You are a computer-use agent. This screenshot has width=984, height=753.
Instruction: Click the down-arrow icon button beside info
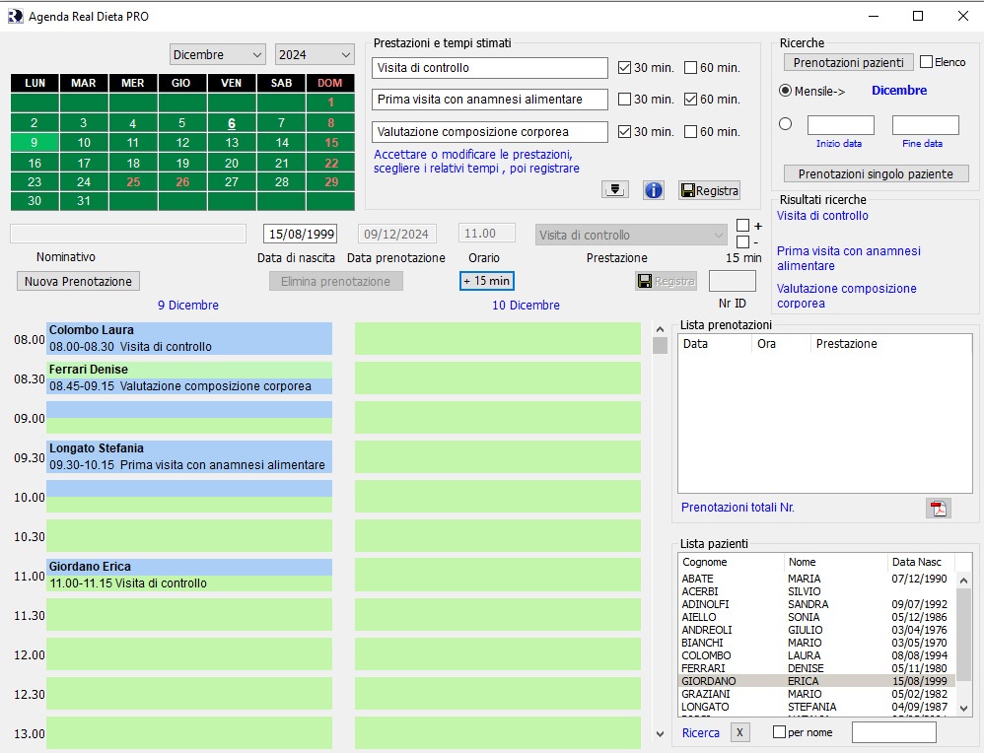coord(615,189)
